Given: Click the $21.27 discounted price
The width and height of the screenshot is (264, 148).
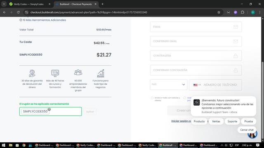Looking at the screenshot, I should (x=104, y=55).
